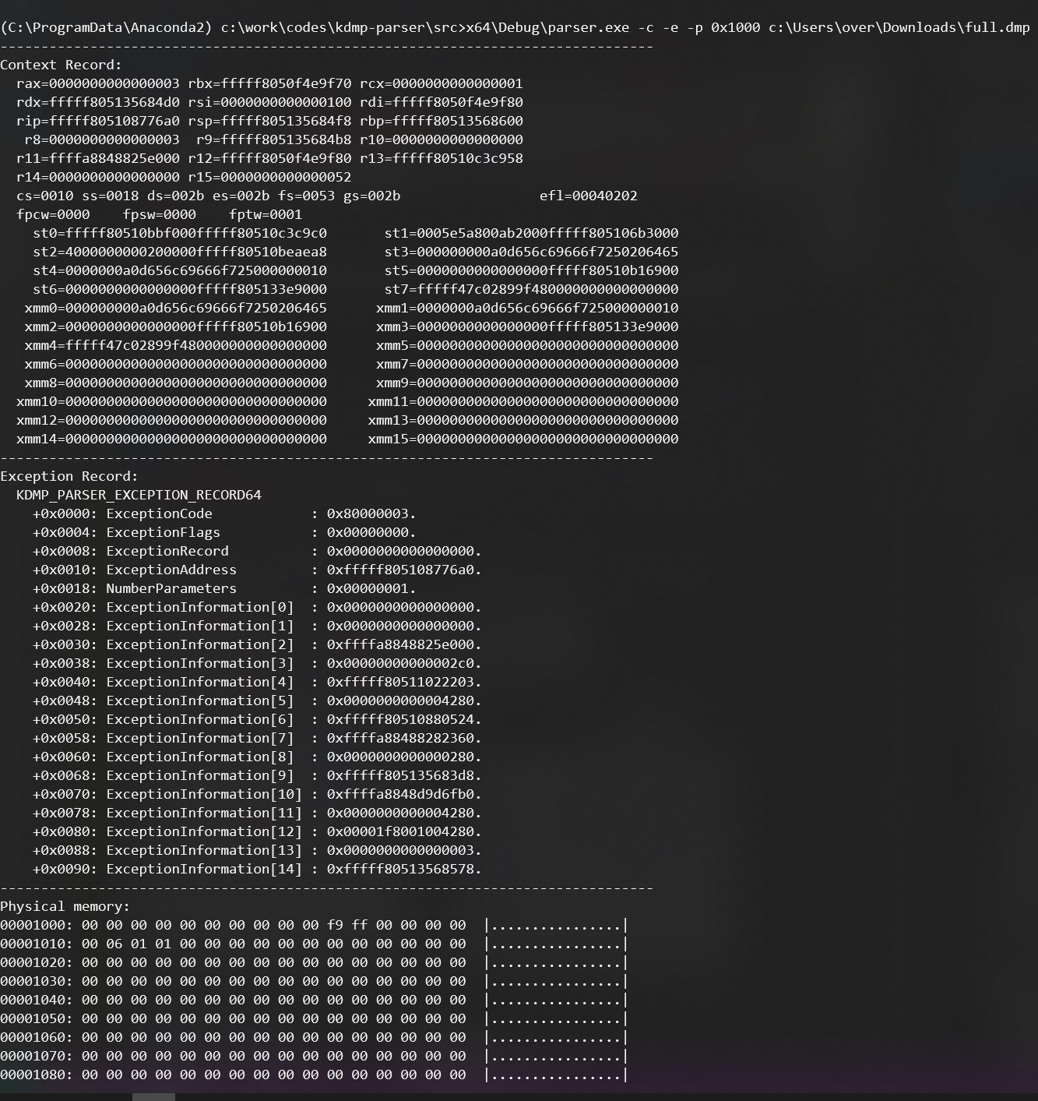The height and width of the screenshot is (1101, 1038).
Task: Click the memory offset 00001000 label
Action: coord(33,925)
